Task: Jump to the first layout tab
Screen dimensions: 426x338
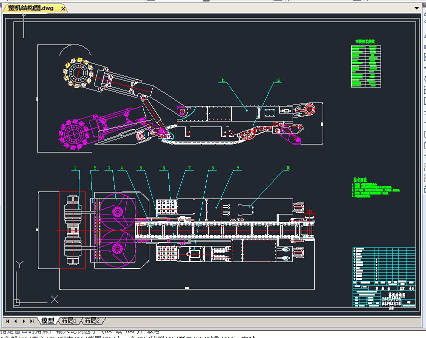Action: pyautogui.click(x=7, y=321)
